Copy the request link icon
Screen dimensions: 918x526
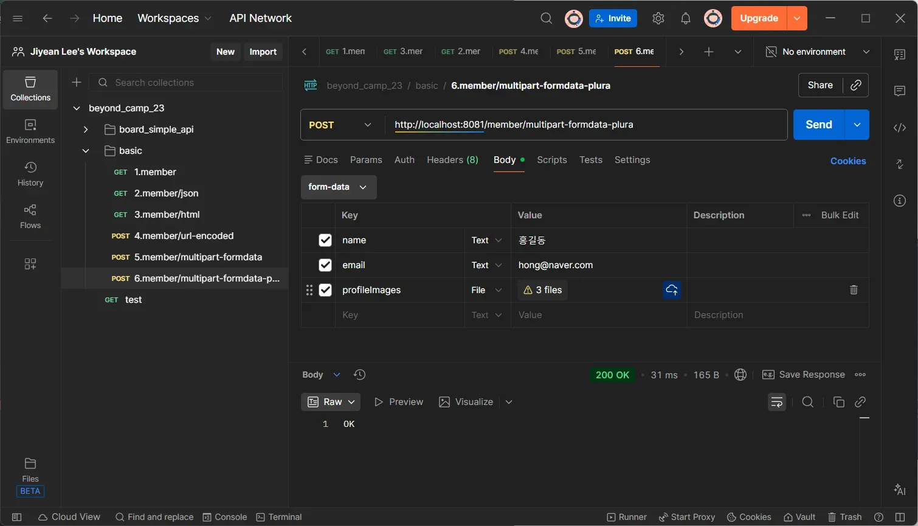[856, 85]
